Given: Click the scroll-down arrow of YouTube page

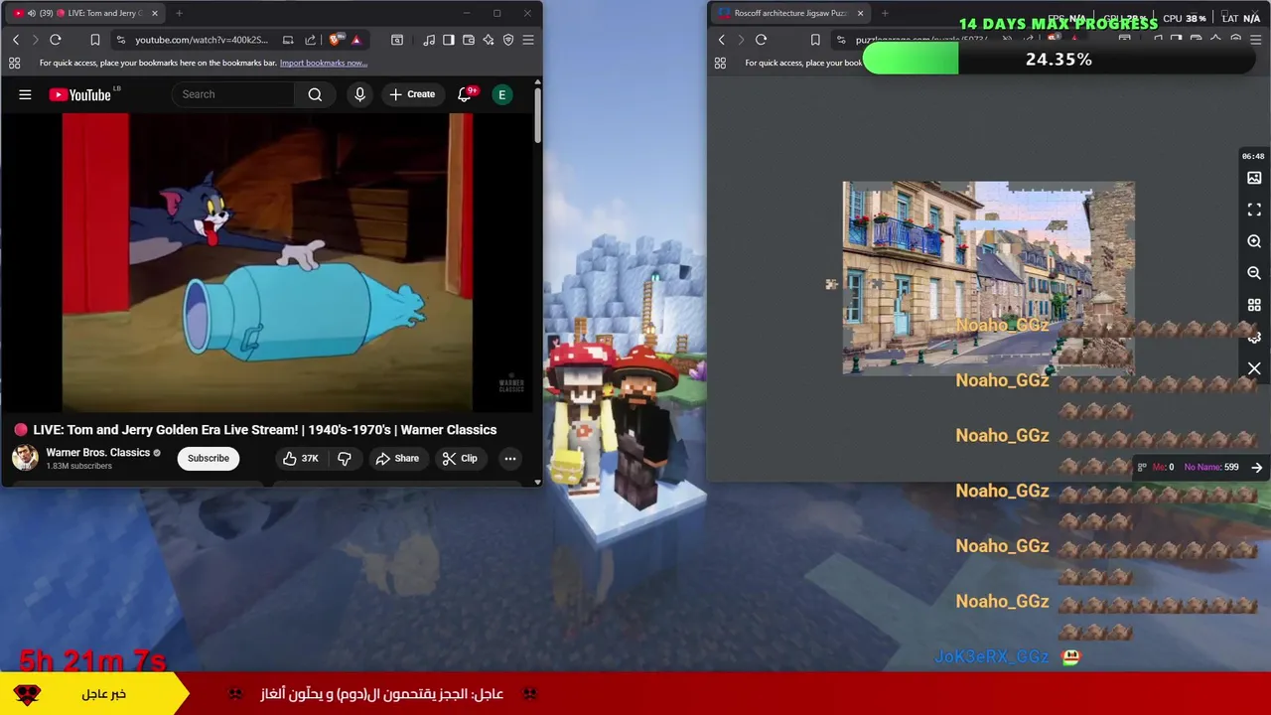Looking at the screenshot, I should click(x=537, y=482).
